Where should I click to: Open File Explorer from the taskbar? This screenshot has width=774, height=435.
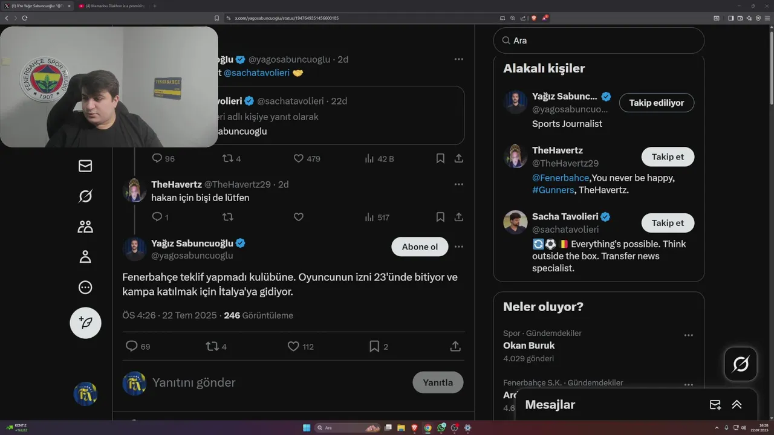401,428
